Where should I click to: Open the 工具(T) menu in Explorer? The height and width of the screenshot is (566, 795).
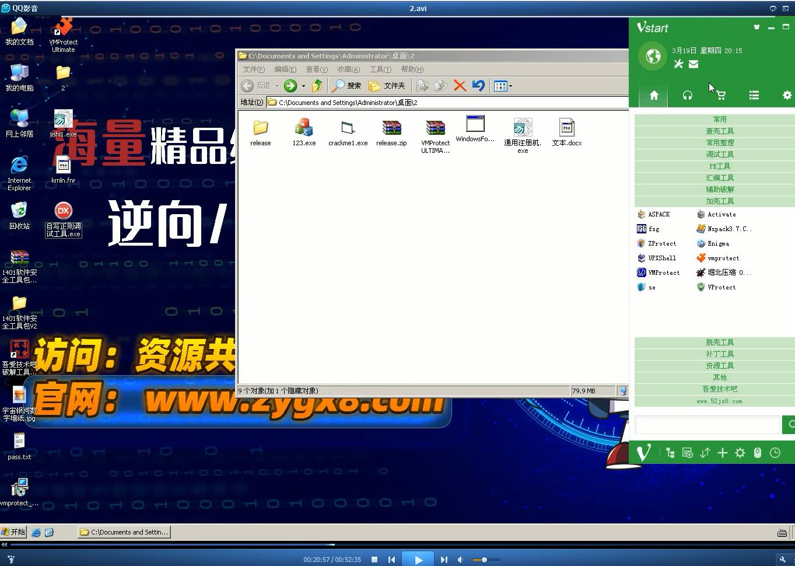click(380, 69)
